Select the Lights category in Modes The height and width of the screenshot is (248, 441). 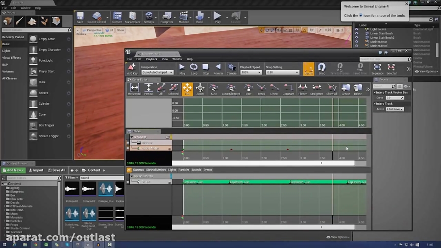tap(6, 51)
